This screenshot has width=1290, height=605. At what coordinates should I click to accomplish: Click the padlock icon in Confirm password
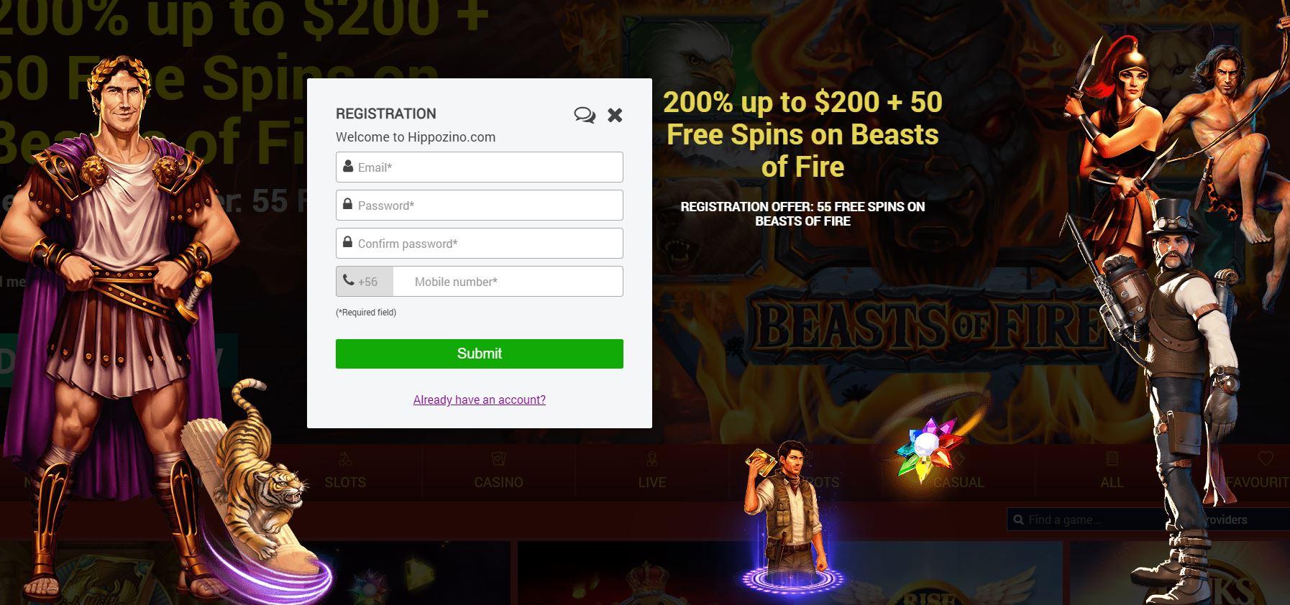[x=348, y=242]
